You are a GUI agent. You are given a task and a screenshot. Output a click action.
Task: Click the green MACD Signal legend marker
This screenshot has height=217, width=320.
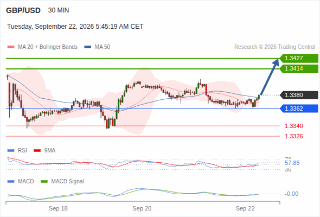click(44, 182)
